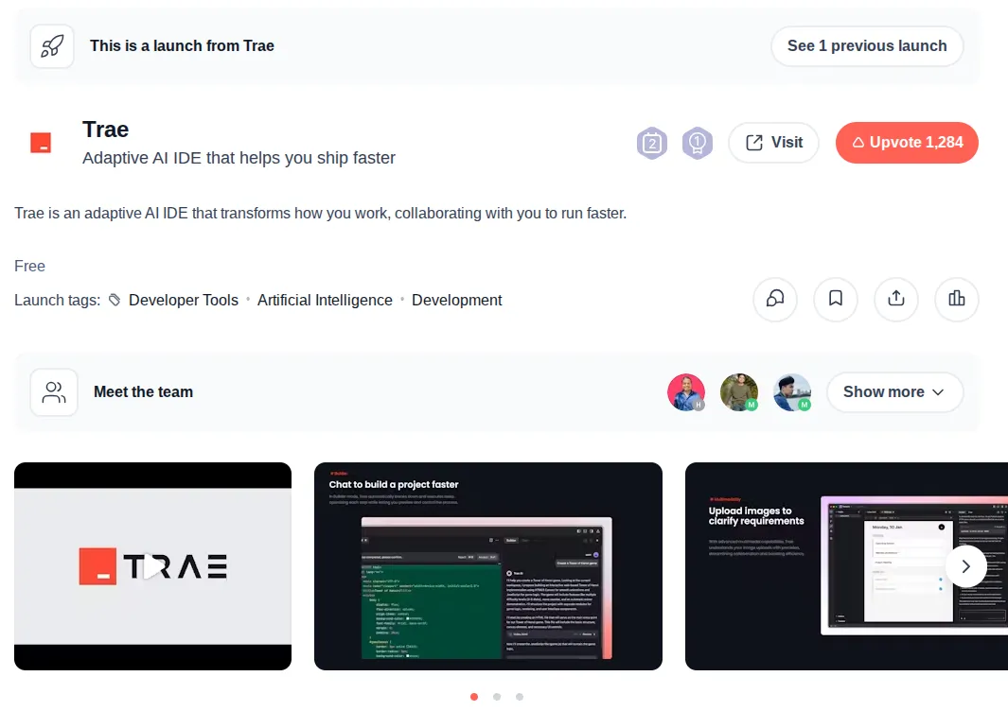Click the "2 launches" calendar badge
The height and width of the screenshot is (711, 1008).
pyautogui.click(x=652, y=143)
